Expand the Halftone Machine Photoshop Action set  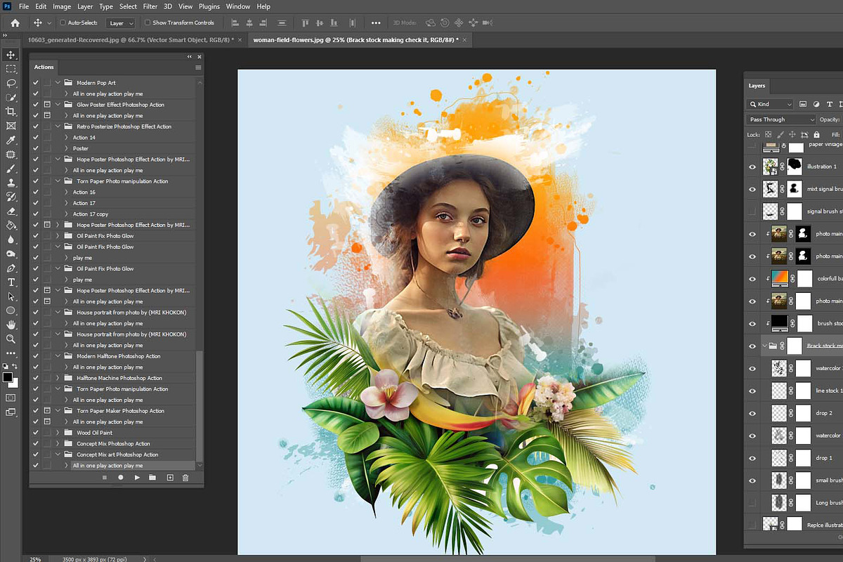coord(58,378)
